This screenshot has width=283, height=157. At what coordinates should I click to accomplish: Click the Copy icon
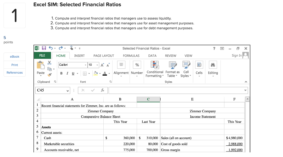(x=49, y=69)
